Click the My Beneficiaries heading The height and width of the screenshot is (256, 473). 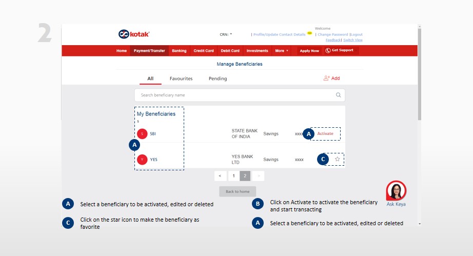(x=156, y=114)
